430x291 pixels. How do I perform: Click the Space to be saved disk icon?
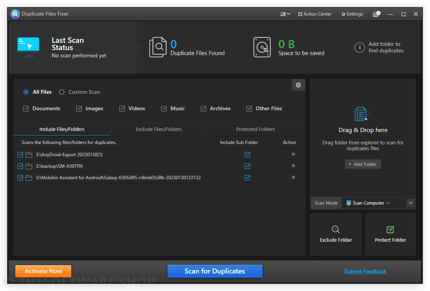tap(262, 47)
